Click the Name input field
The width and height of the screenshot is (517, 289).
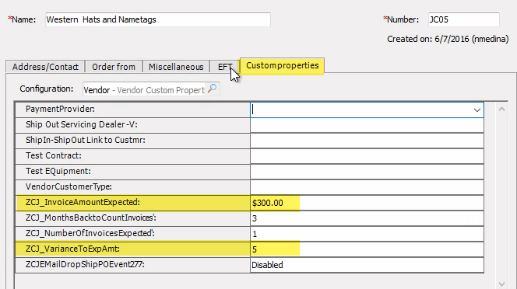click(x=158, y=19)
